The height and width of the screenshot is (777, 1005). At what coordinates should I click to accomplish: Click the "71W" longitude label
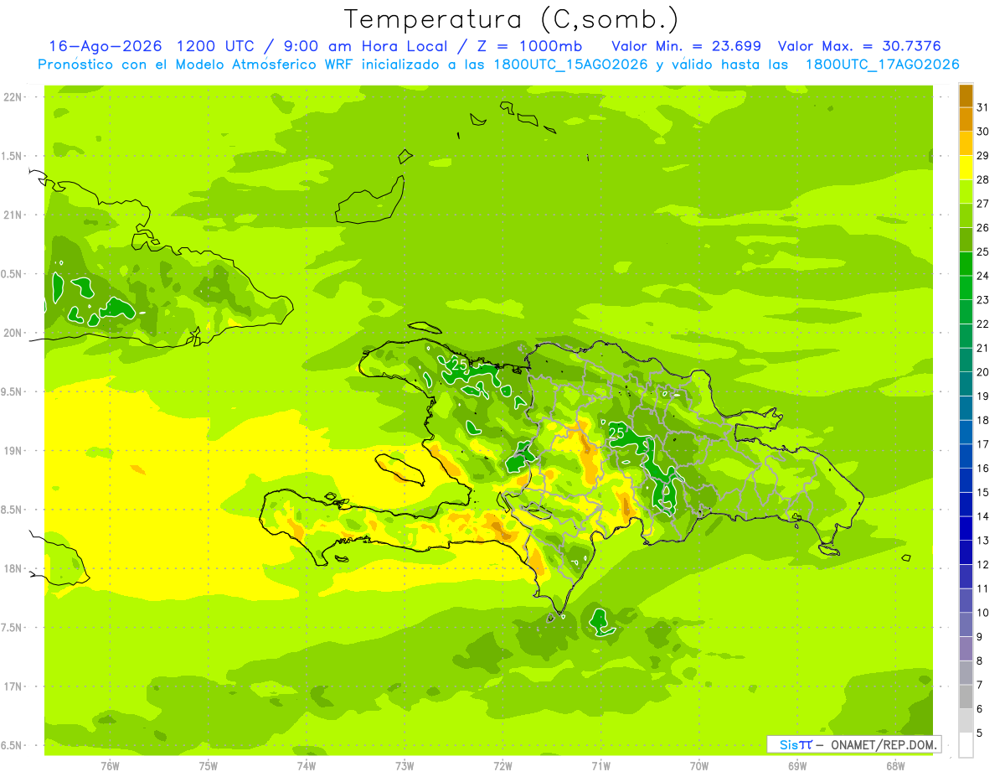[600, 766]
